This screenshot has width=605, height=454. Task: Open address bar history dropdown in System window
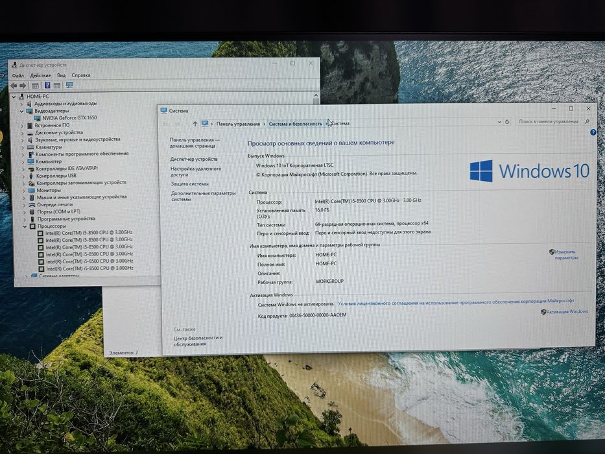click(499, 122)
